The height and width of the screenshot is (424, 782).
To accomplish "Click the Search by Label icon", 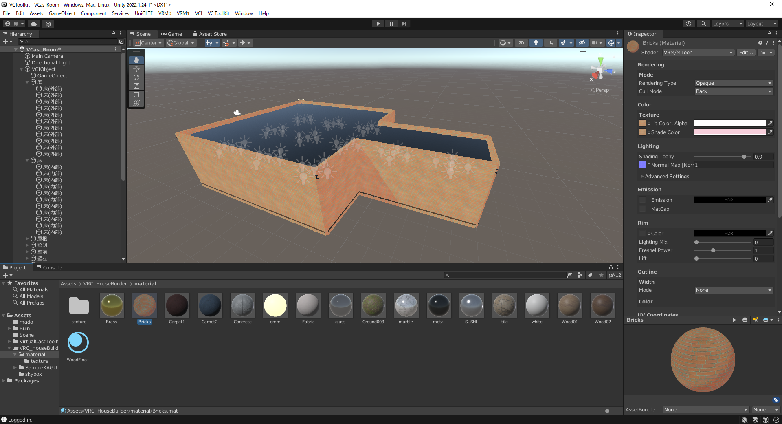I will pos(590,275).
